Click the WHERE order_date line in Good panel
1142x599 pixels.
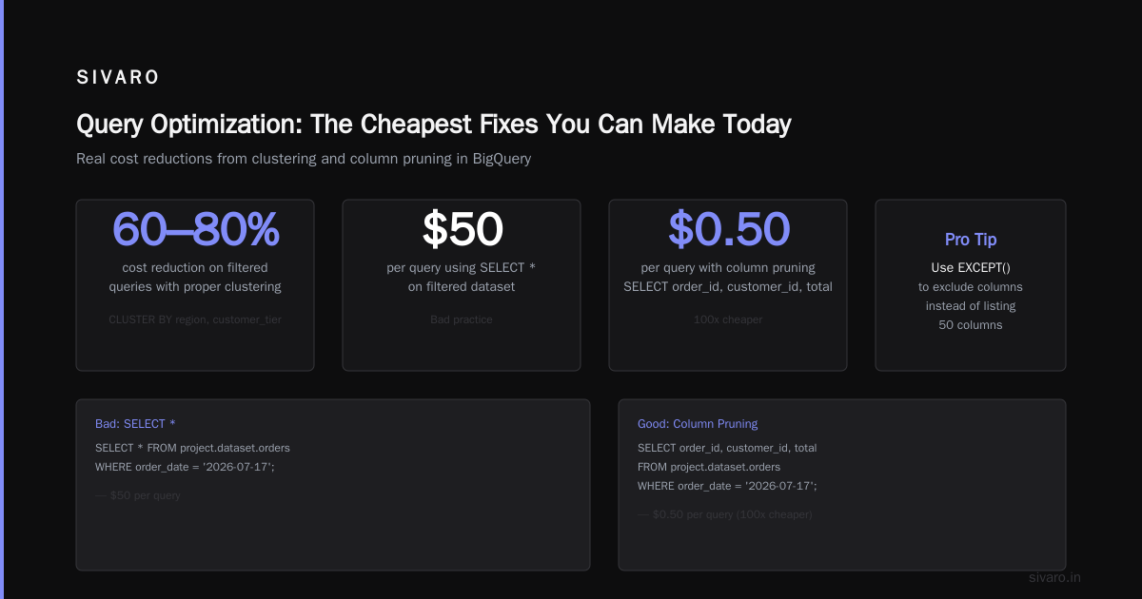727,486
